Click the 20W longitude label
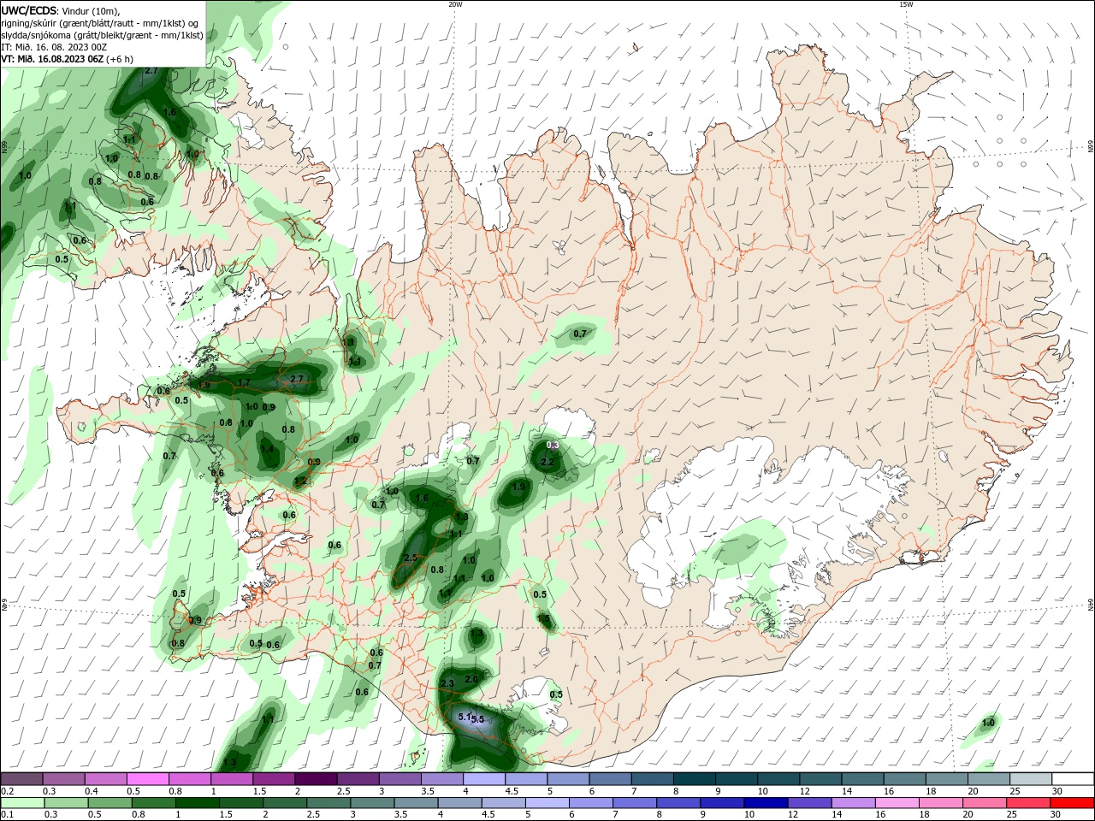Image resolution: width=1095 pixels, height=821 pixels. pos(455,4)
